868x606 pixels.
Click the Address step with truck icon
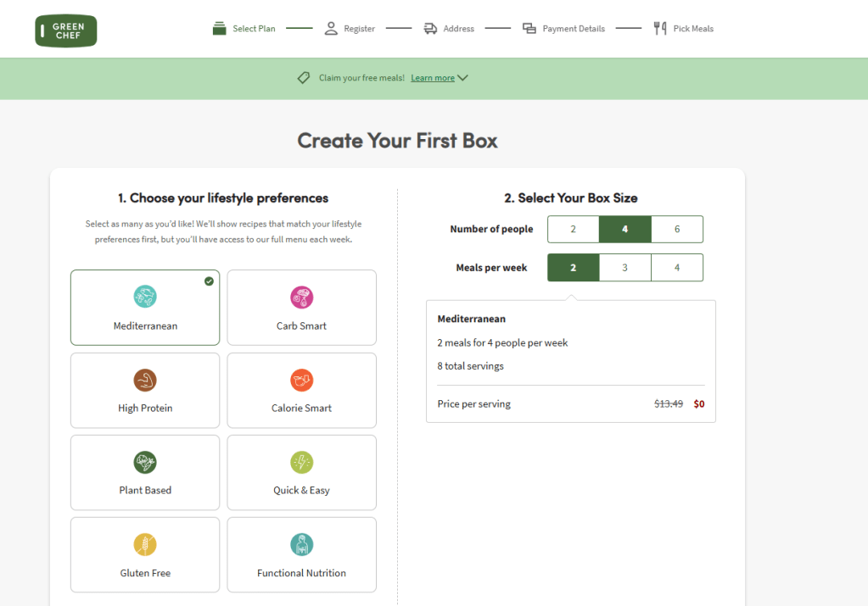pos(449,29)
